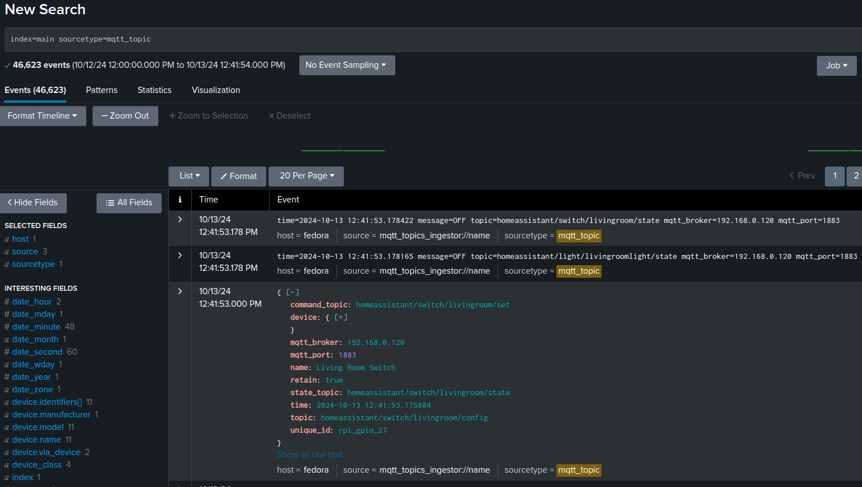Click topic value homeassistant/switch/livingroom/config

[x=404, y=418]
